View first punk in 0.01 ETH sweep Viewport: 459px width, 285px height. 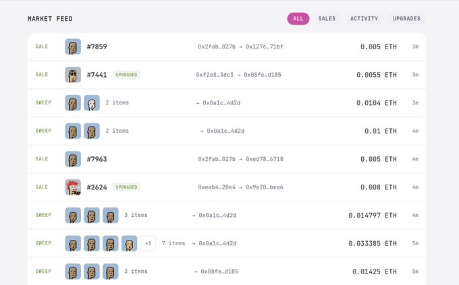[x=73, y=131]
